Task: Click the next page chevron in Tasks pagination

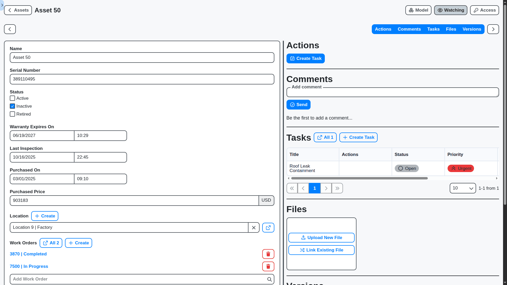Action: pos(326,188)
